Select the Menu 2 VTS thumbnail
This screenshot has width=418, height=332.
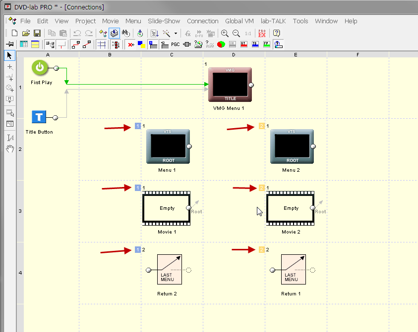tap(292, 146)
